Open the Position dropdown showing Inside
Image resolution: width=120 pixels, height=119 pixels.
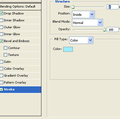point(83,15)
